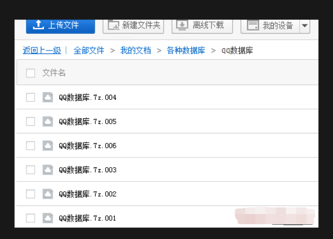Open file name QQ数据库.7z.004
The width and height of the screenshot is (333, 239).
click(x=87, y=97)
